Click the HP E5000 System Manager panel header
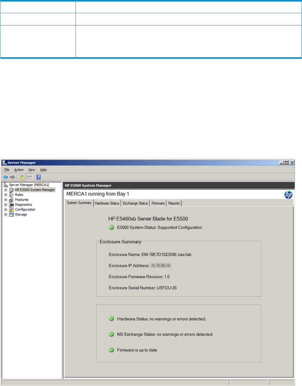This screenshot has height=386, width=302. pos(179,185)
